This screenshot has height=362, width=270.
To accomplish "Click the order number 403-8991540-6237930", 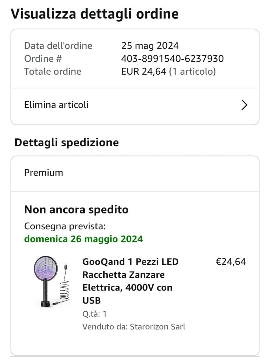I will click(172, 59).
